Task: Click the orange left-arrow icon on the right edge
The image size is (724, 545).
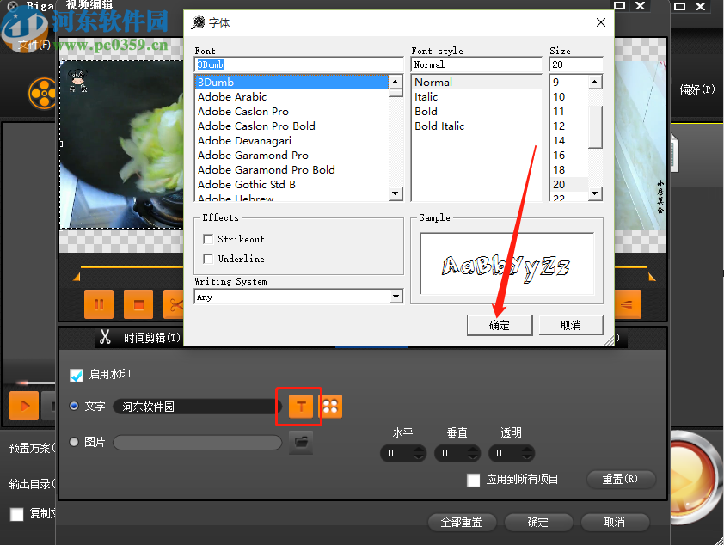Action: point(627,304)
